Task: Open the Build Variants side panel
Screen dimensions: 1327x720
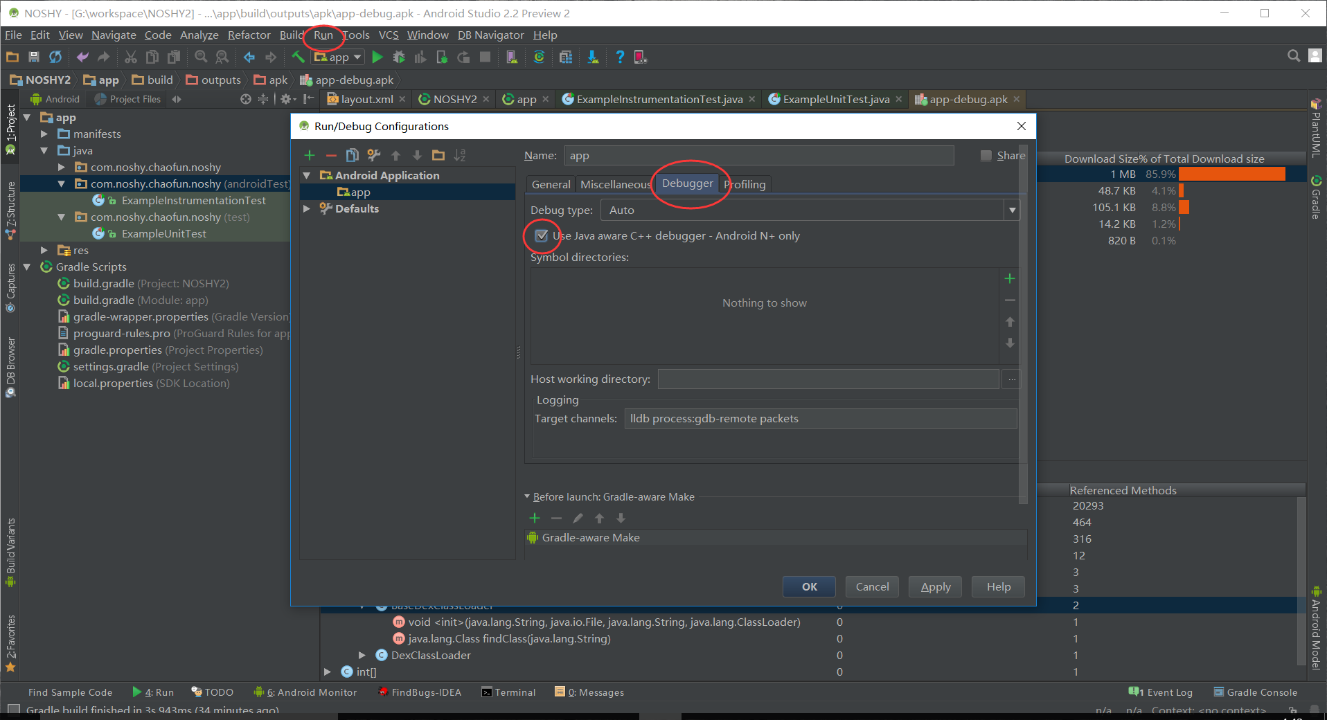Action: [10, 552]
